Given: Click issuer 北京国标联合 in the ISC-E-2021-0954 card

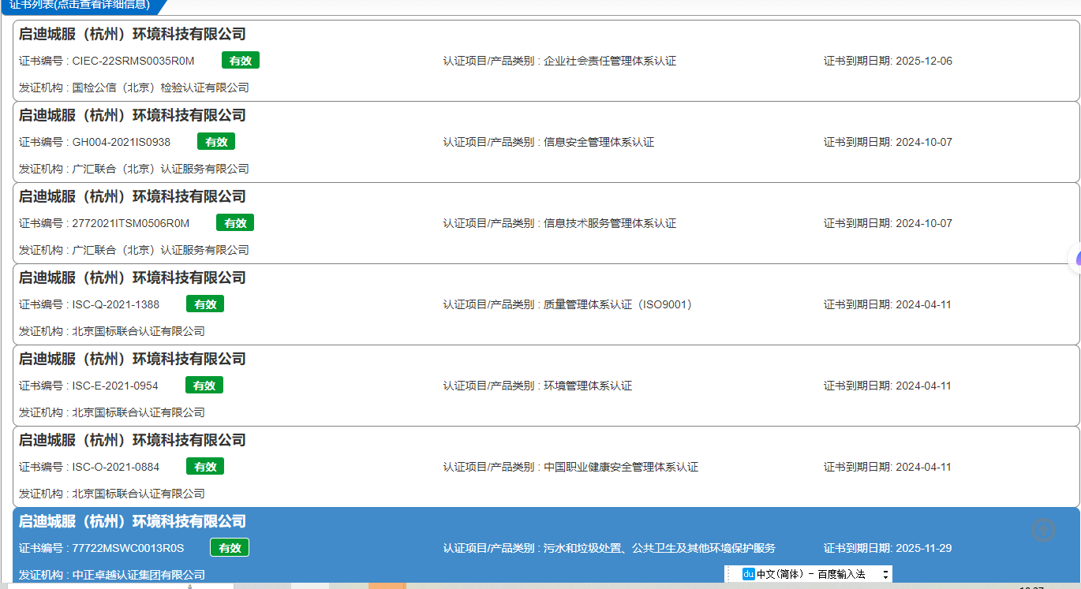Looking at the screenshot, I should tap(139, 412).
